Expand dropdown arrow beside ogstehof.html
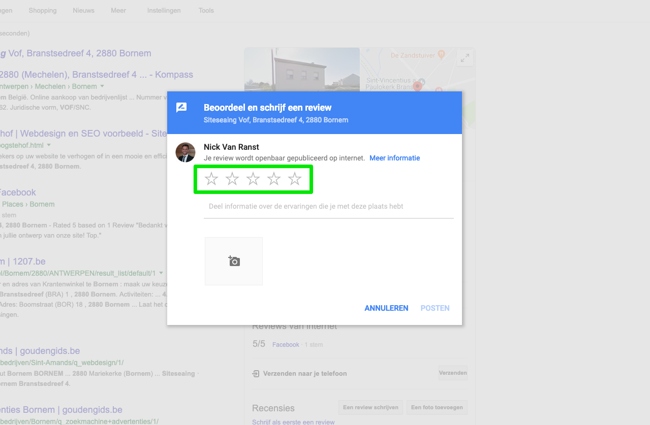Image resolution: width=650 pixels, height=425 pixels. (49, 145)
